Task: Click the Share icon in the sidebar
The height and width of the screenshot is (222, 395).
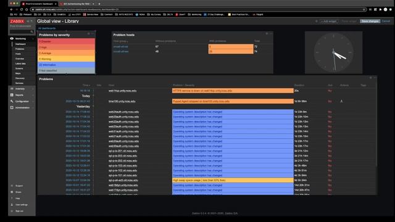Action: pos(12,192)
